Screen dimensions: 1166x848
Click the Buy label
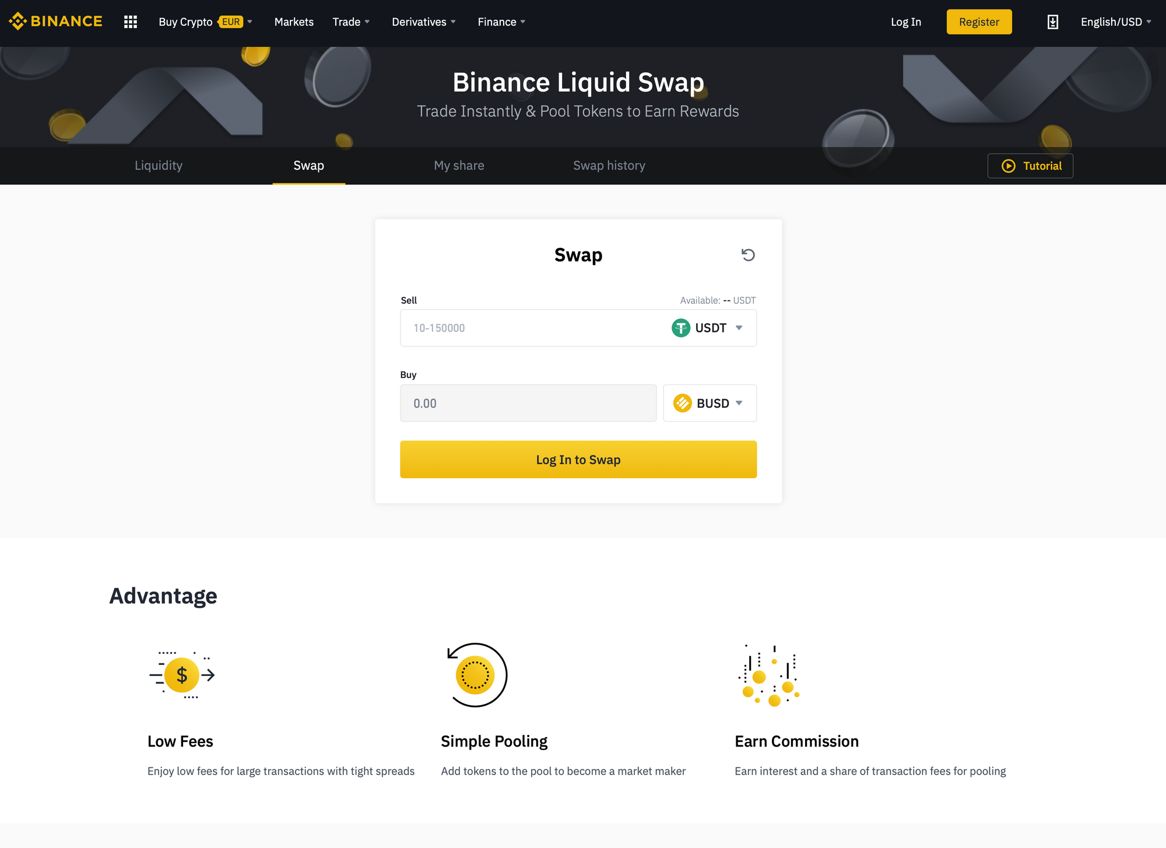[408, 374]
